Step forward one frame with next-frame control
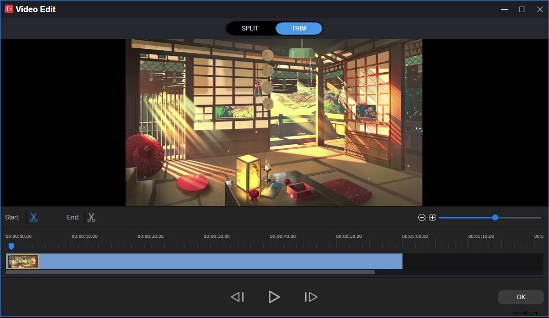The image size is (549, 318). (x=311, y=297)
